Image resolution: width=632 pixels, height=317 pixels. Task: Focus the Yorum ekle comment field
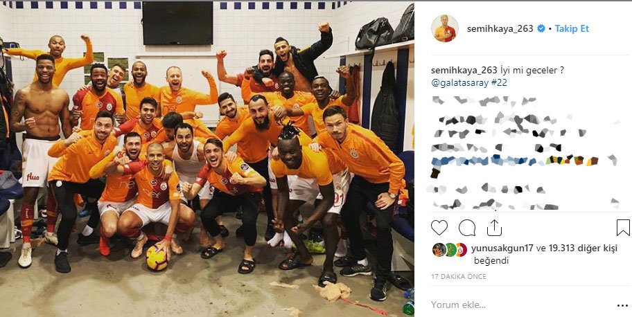(520, 305)
